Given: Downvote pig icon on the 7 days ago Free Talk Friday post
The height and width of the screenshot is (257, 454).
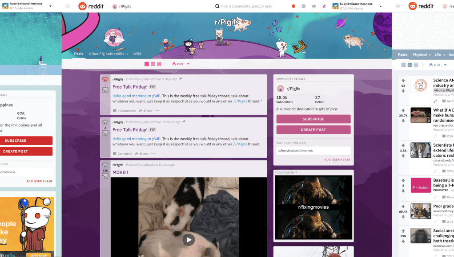Looking at the screenshot, I should pos(105,90).
